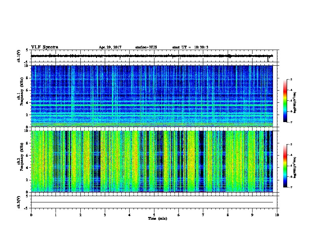Viewport: 312px width, 241px height.
Task: Click time axis tick label "7"
Action: click(x=203, y=215)
